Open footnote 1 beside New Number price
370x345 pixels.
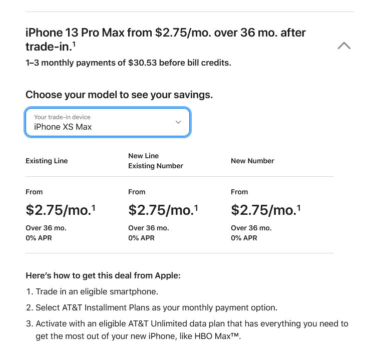tap(299, 208)
